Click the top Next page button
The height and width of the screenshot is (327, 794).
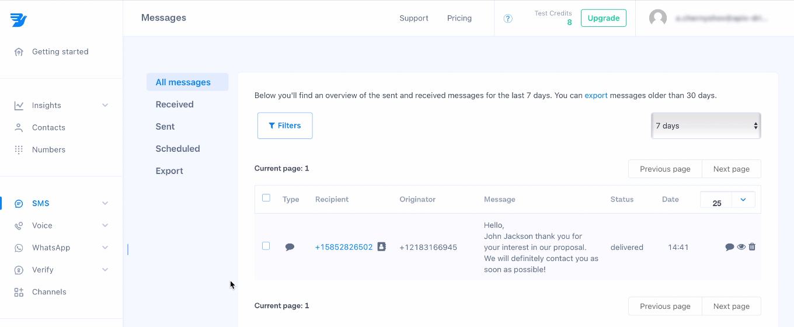(732, 169)
